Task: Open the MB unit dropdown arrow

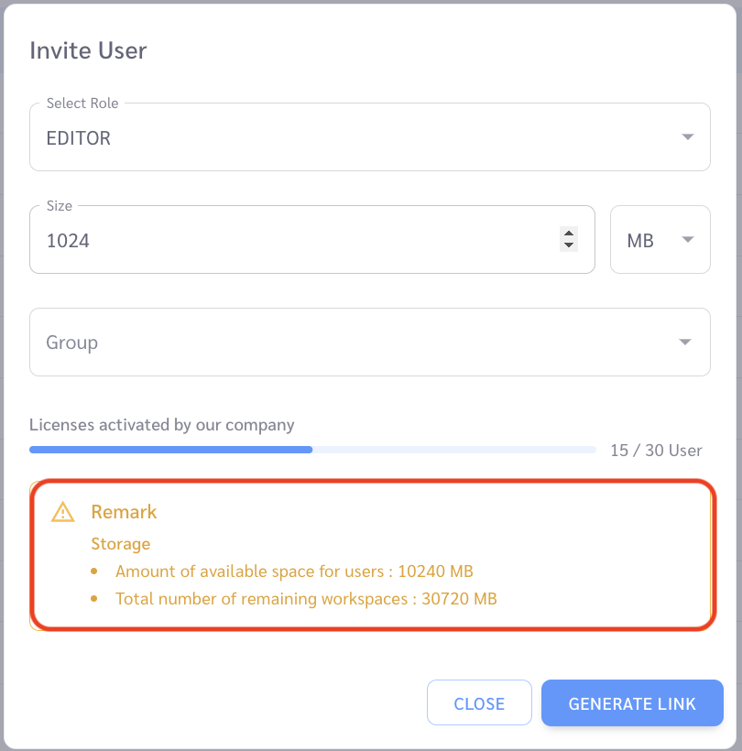Action: pyautogui.click(x=688, y=239)
